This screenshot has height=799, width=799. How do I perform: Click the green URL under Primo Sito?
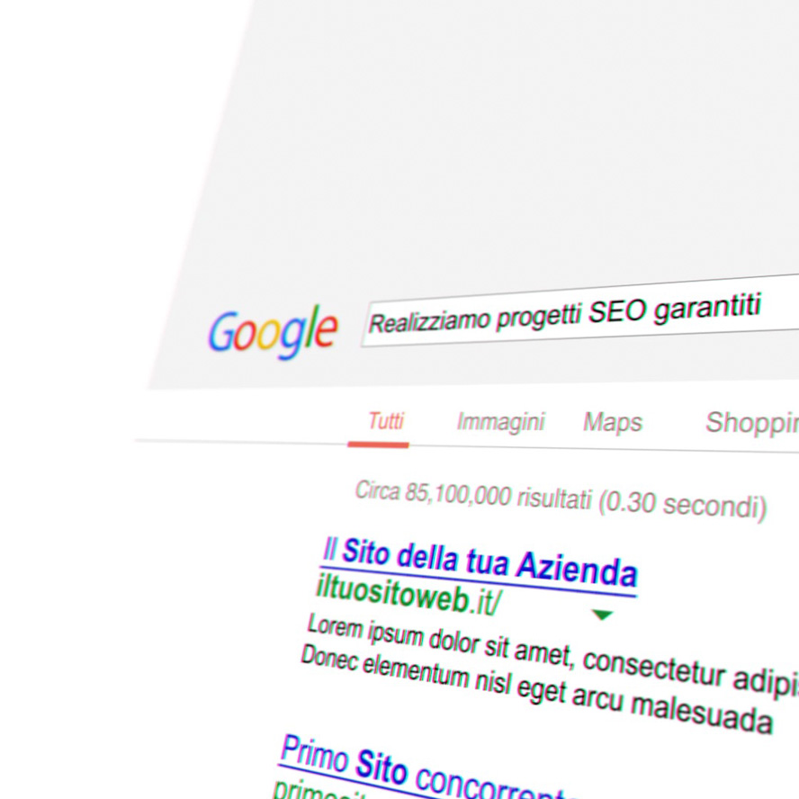326,791
